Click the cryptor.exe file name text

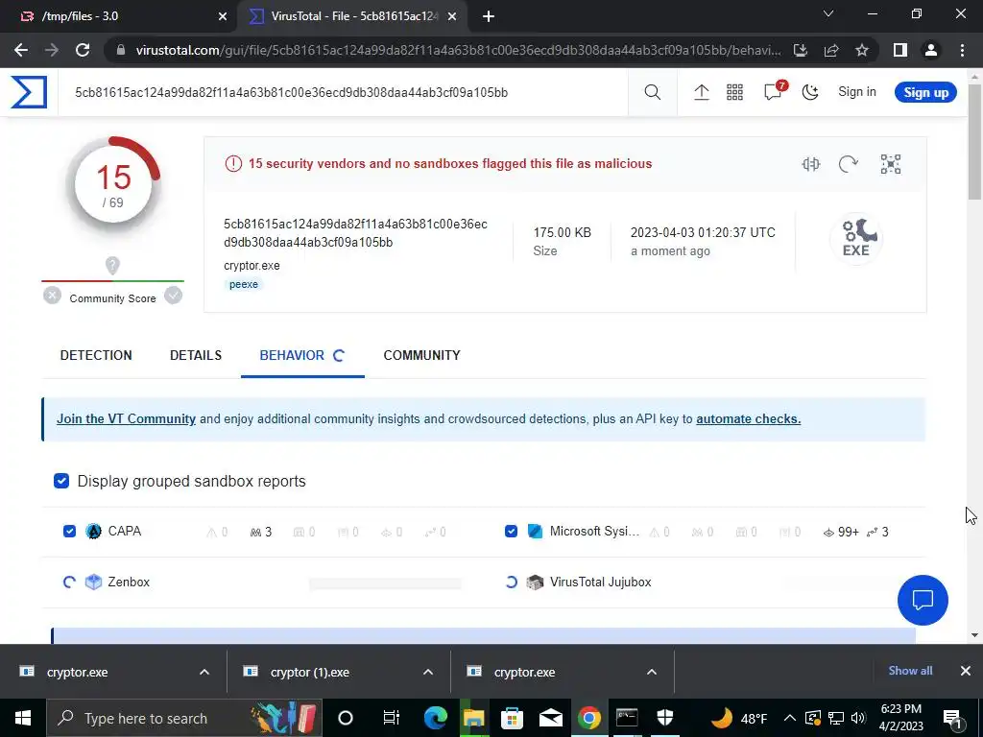point(252,266)
